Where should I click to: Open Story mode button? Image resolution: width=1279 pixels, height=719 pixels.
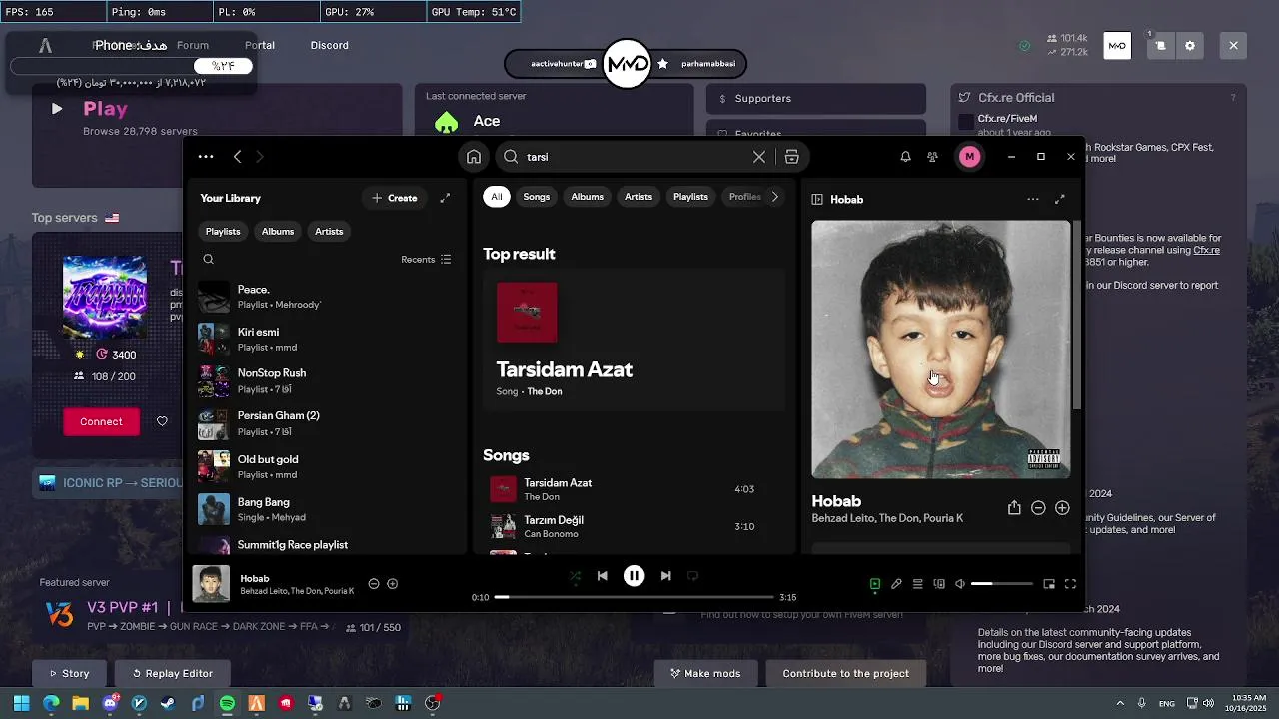(67, 673)
